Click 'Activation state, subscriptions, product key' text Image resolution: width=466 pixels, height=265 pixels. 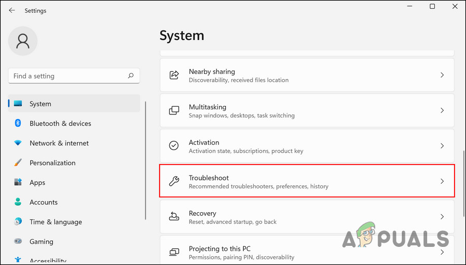246,151
